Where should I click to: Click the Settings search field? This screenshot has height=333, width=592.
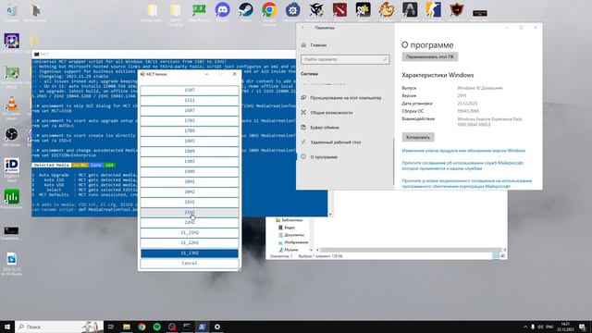pos(345,59)
